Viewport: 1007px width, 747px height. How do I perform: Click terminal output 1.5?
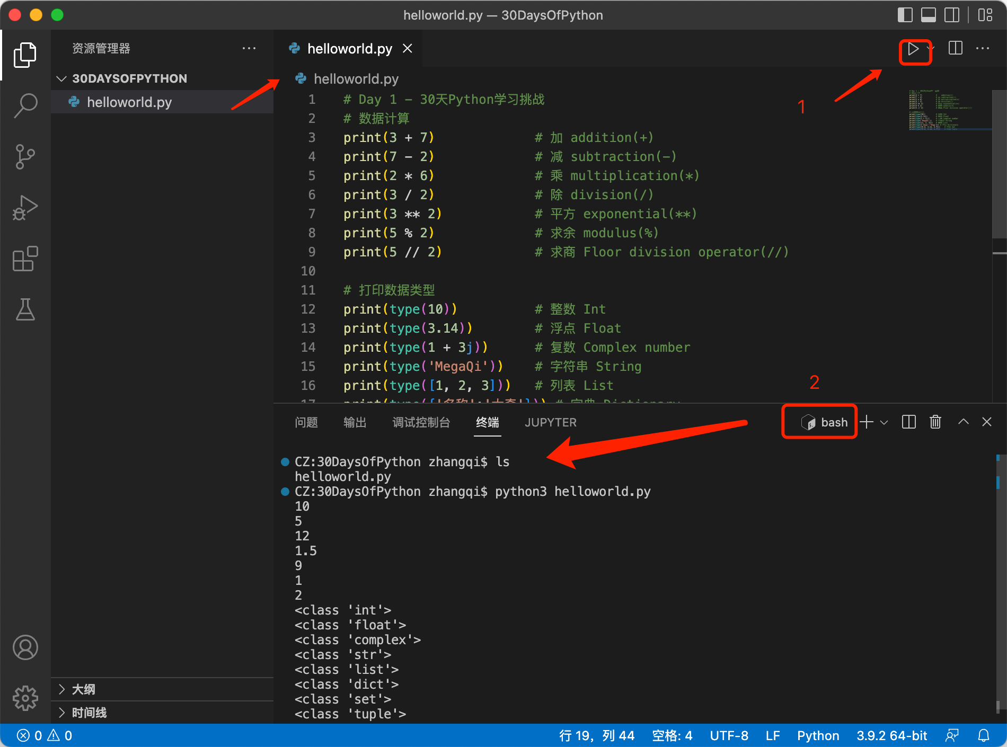(306, 551)
